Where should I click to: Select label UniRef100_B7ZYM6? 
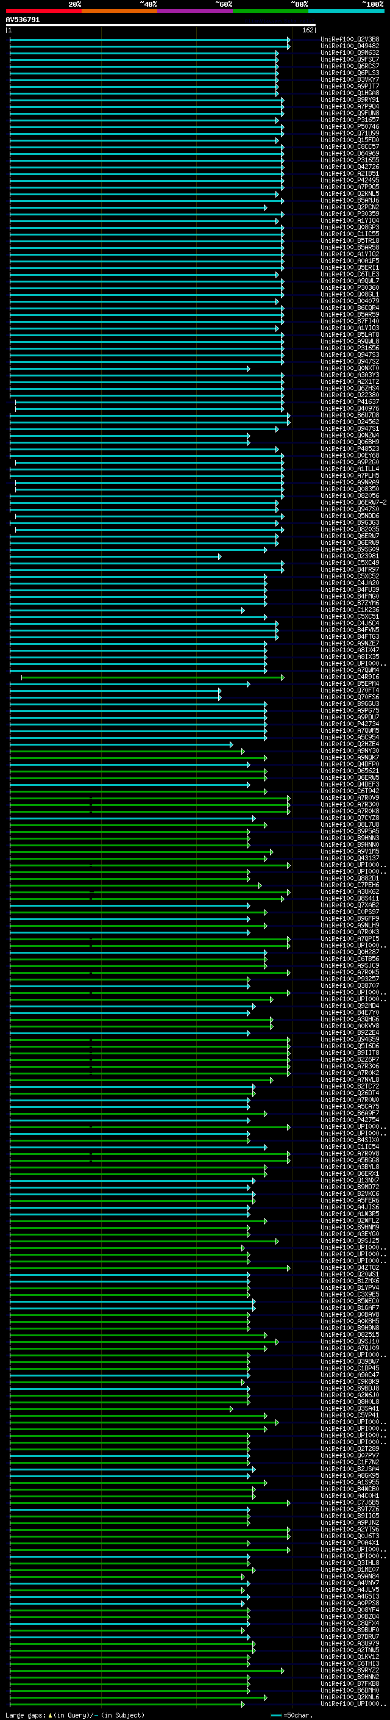[350, 603]
